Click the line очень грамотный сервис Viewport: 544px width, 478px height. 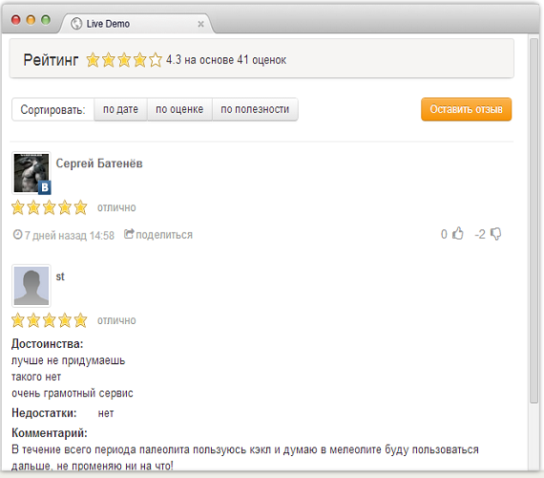point(73,393)
